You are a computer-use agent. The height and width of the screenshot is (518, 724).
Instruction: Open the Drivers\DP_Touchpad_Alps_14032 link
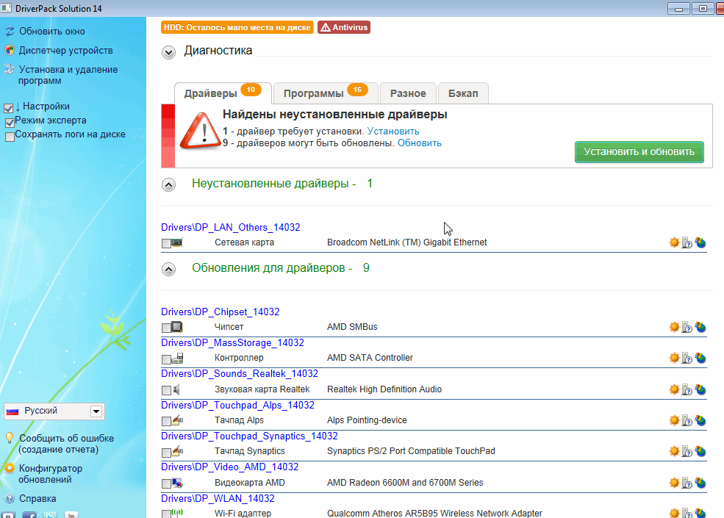click(x=237, y=405)
